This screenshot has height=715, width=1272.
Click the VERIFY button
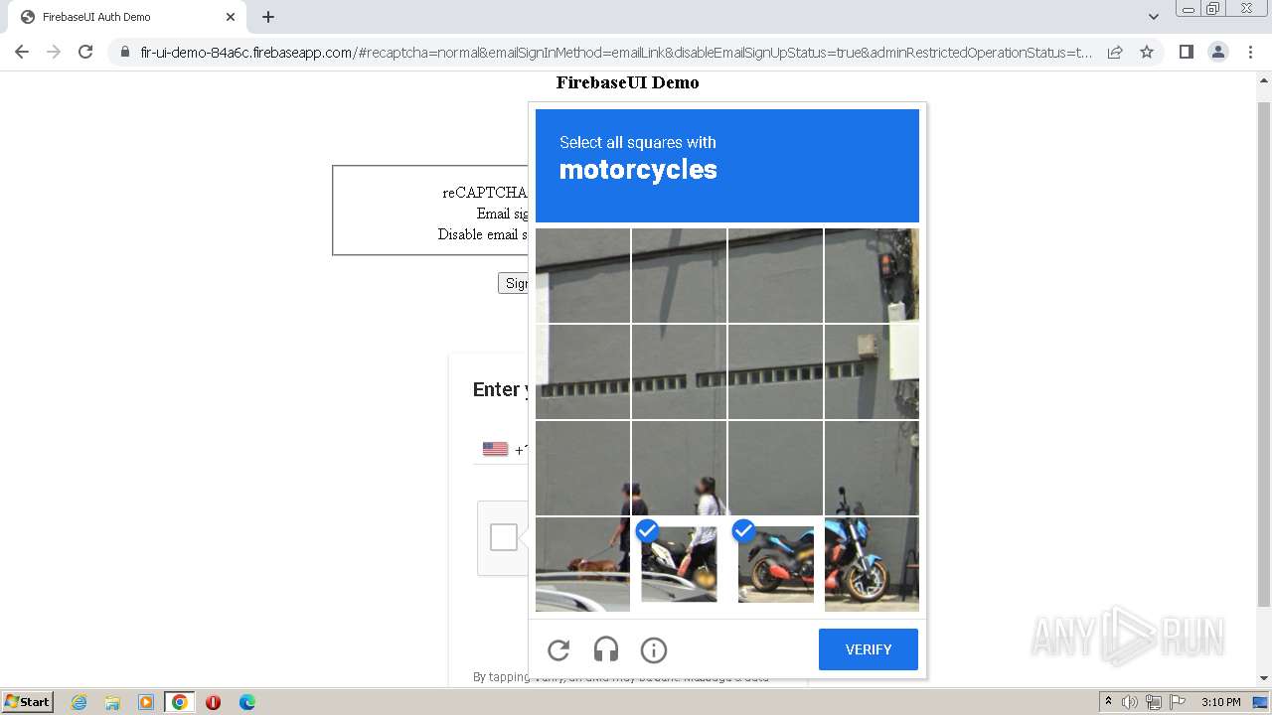(869, 649)
